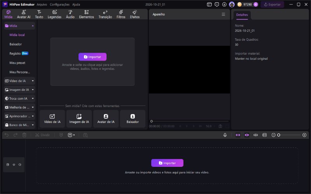Click the play button in preview
The width and height of the screenshot is (311, 194).
click(x=187, y=126)
